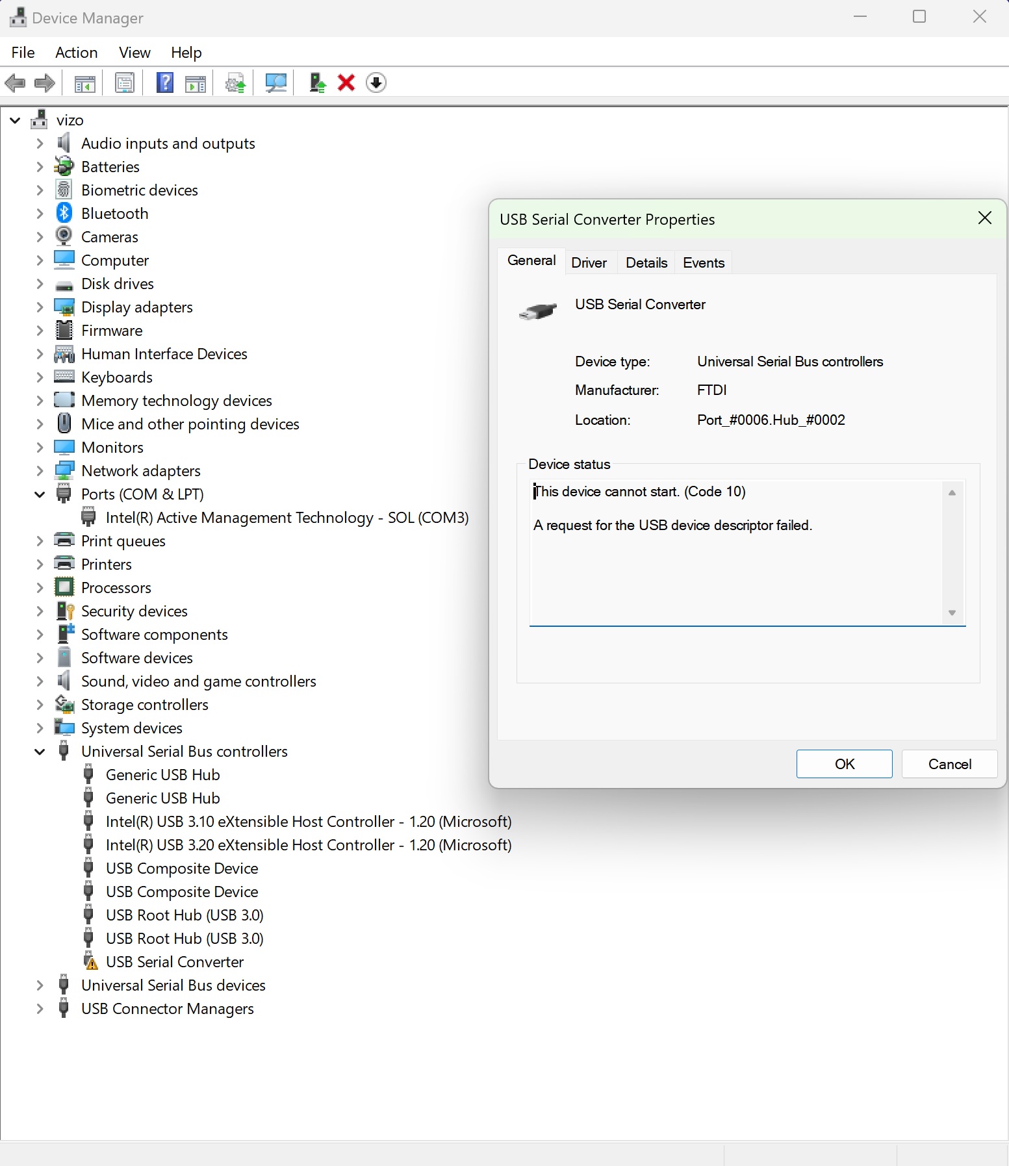Click OK in the properties dialog

coord(845,764)
